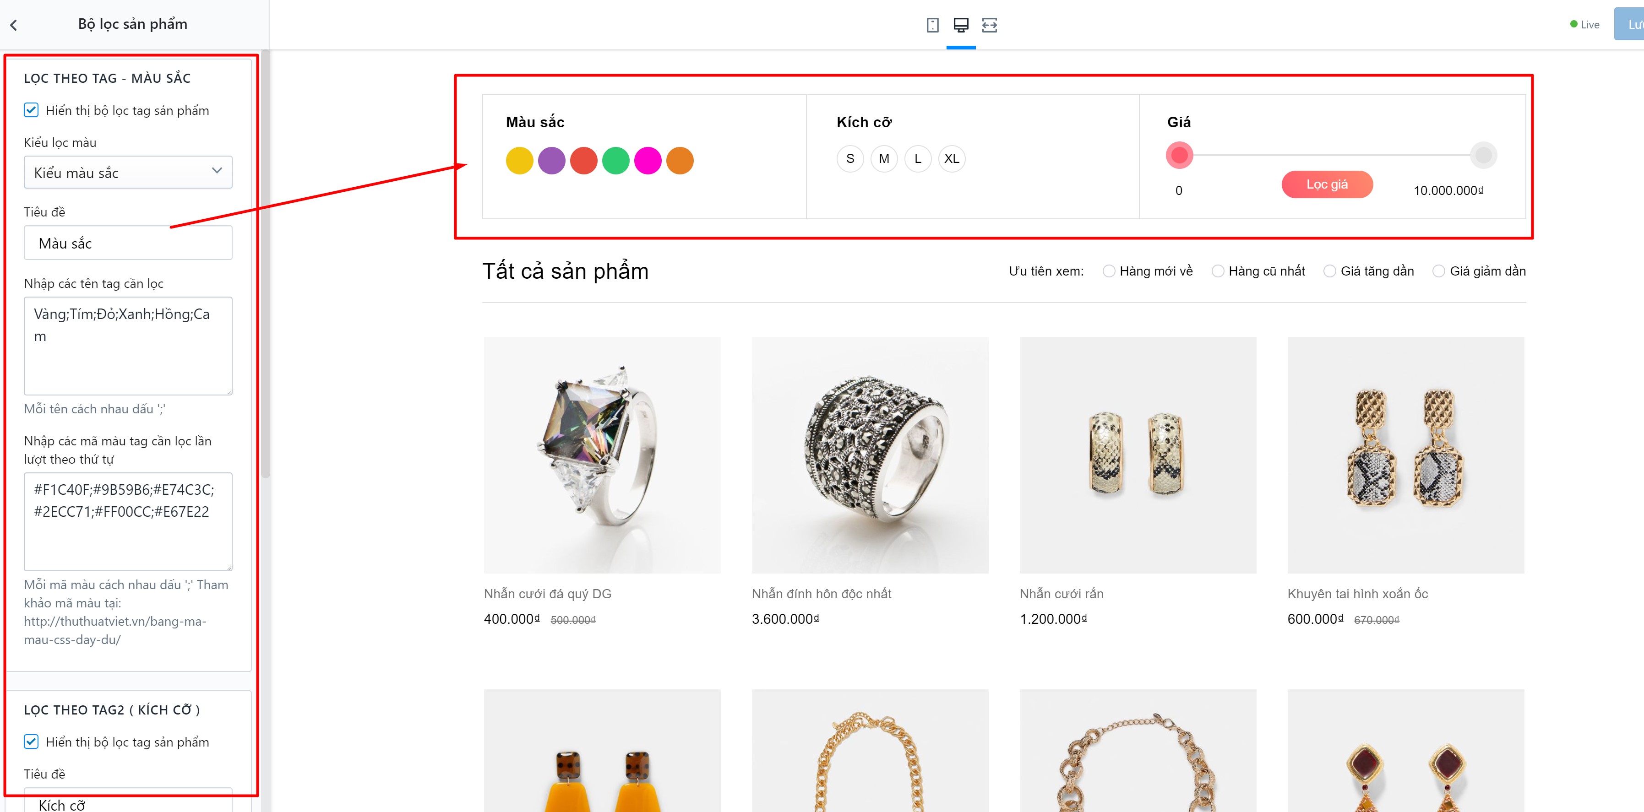Select the purple color filter swatch
1644x812 pixels.
[551, 160]
